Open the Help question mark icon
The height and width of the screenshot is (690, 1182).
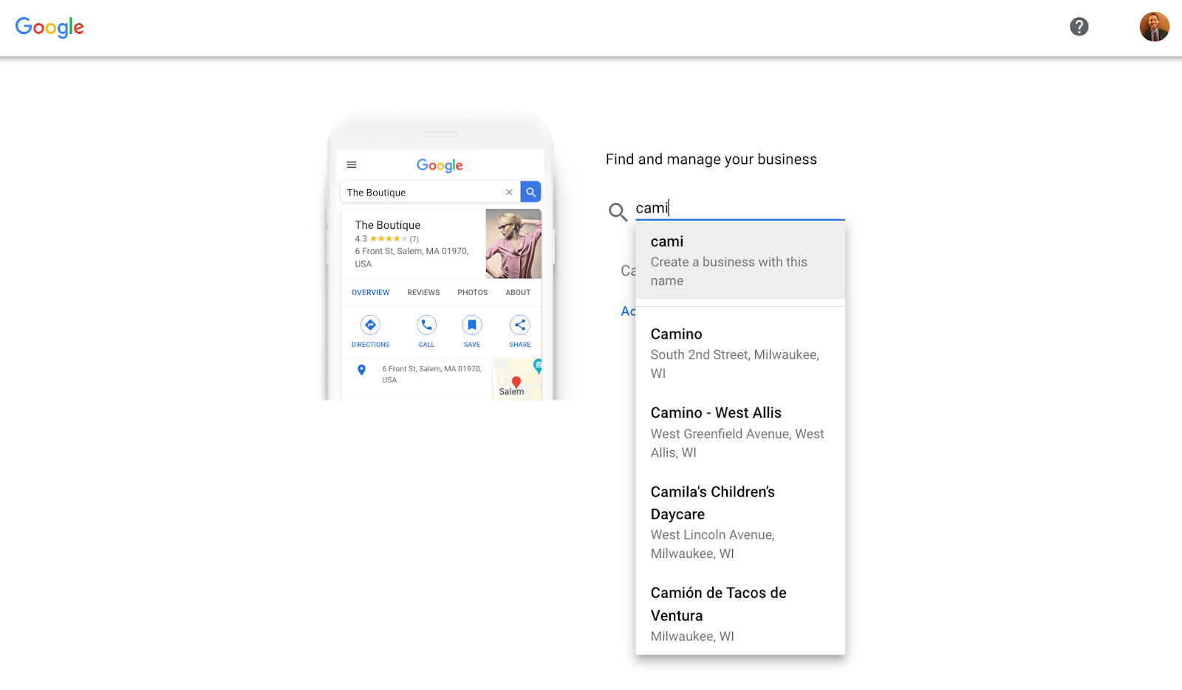pos(1079,27)
